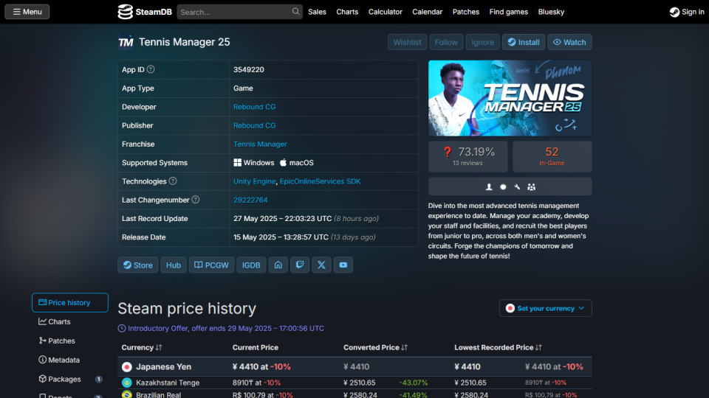Screen dimensions: 709x398
Task: Click the family sharing group icon
Action: click(531, 186)
